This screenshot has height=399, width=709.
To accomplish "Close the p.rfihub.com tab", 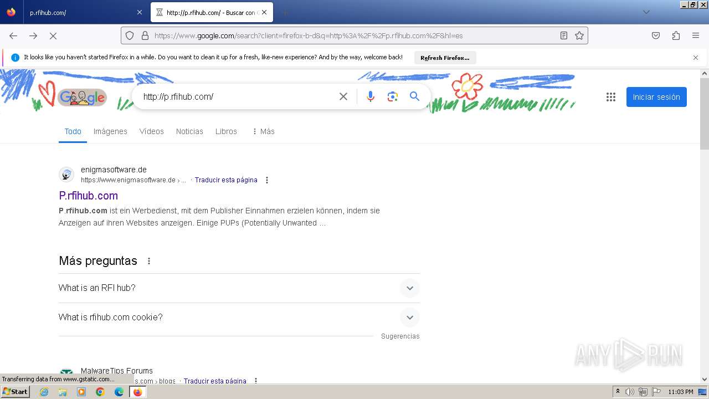I will 139,12.
